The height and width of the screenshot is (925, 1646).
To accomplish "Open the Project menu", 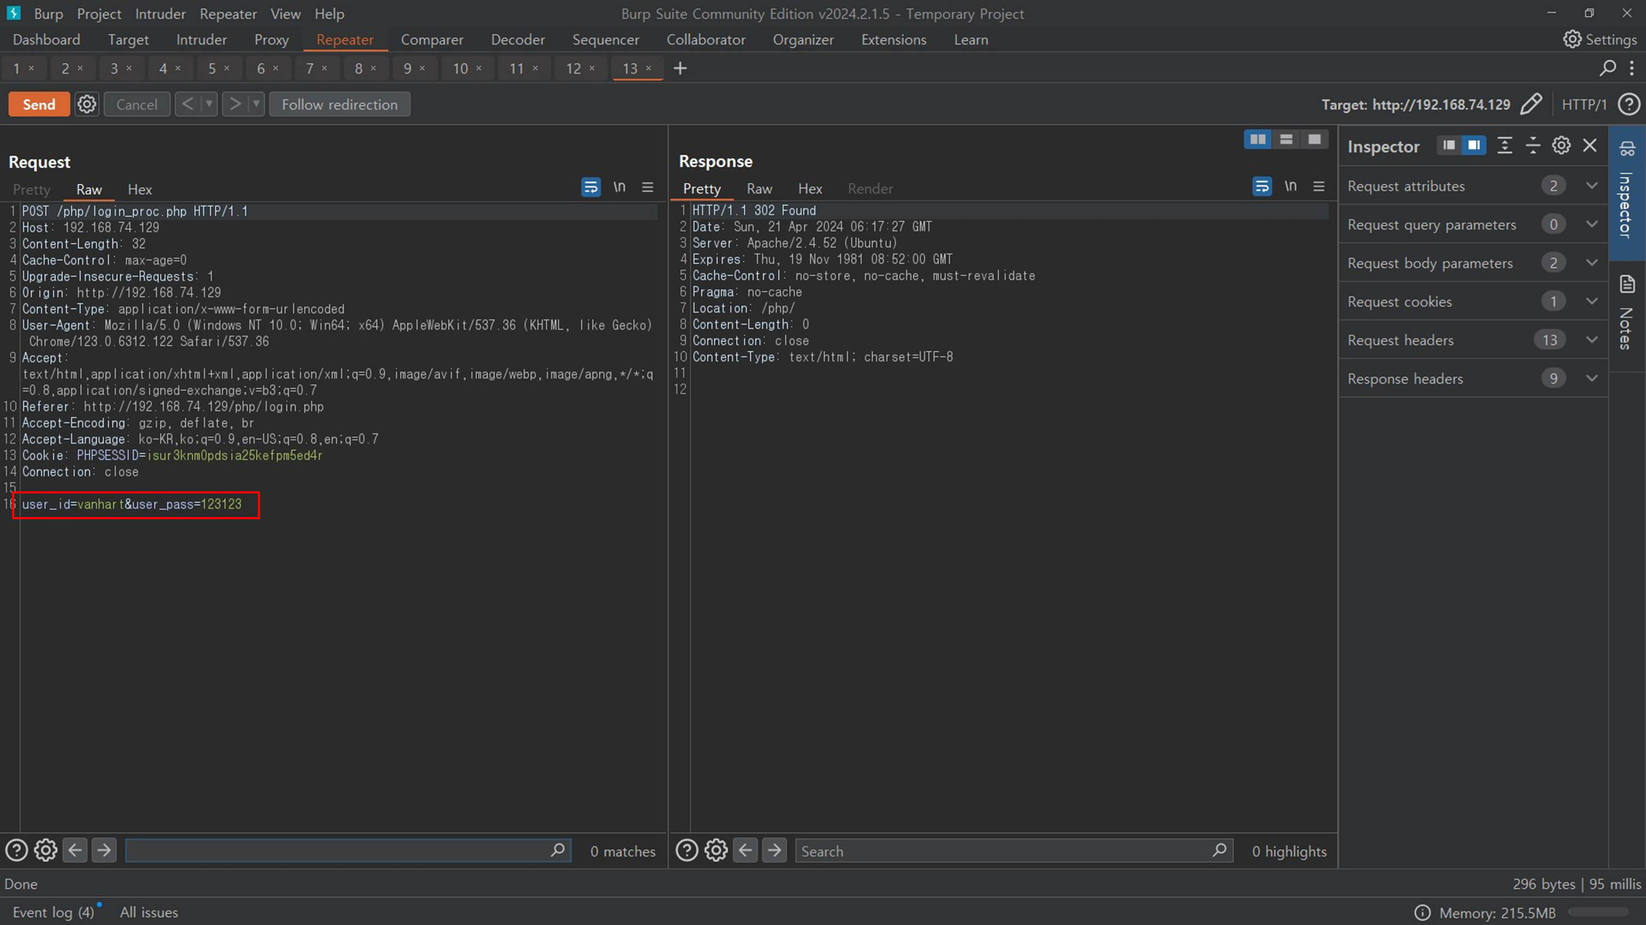I will (98, 13).
